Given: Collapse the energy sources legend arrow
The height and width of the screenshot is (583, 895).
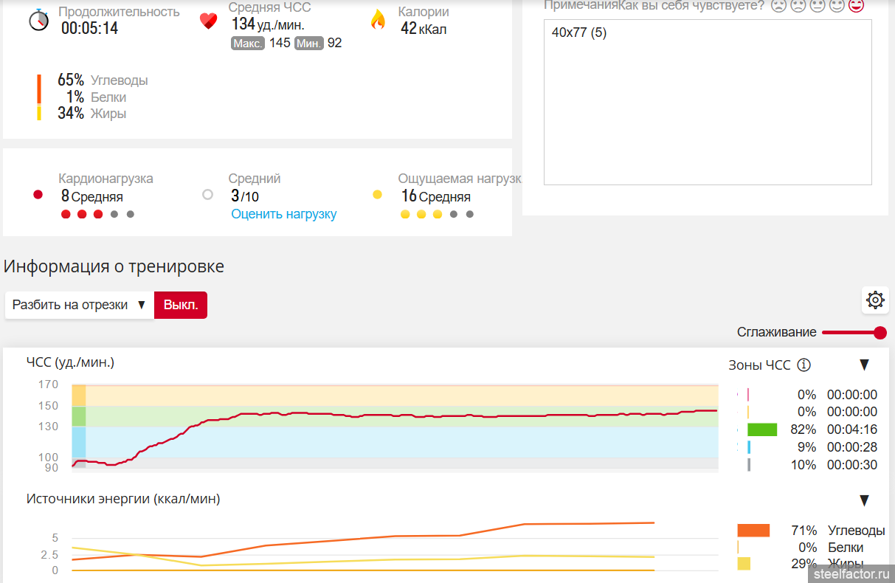Looking at the screenshot, I should coord(864,500).
